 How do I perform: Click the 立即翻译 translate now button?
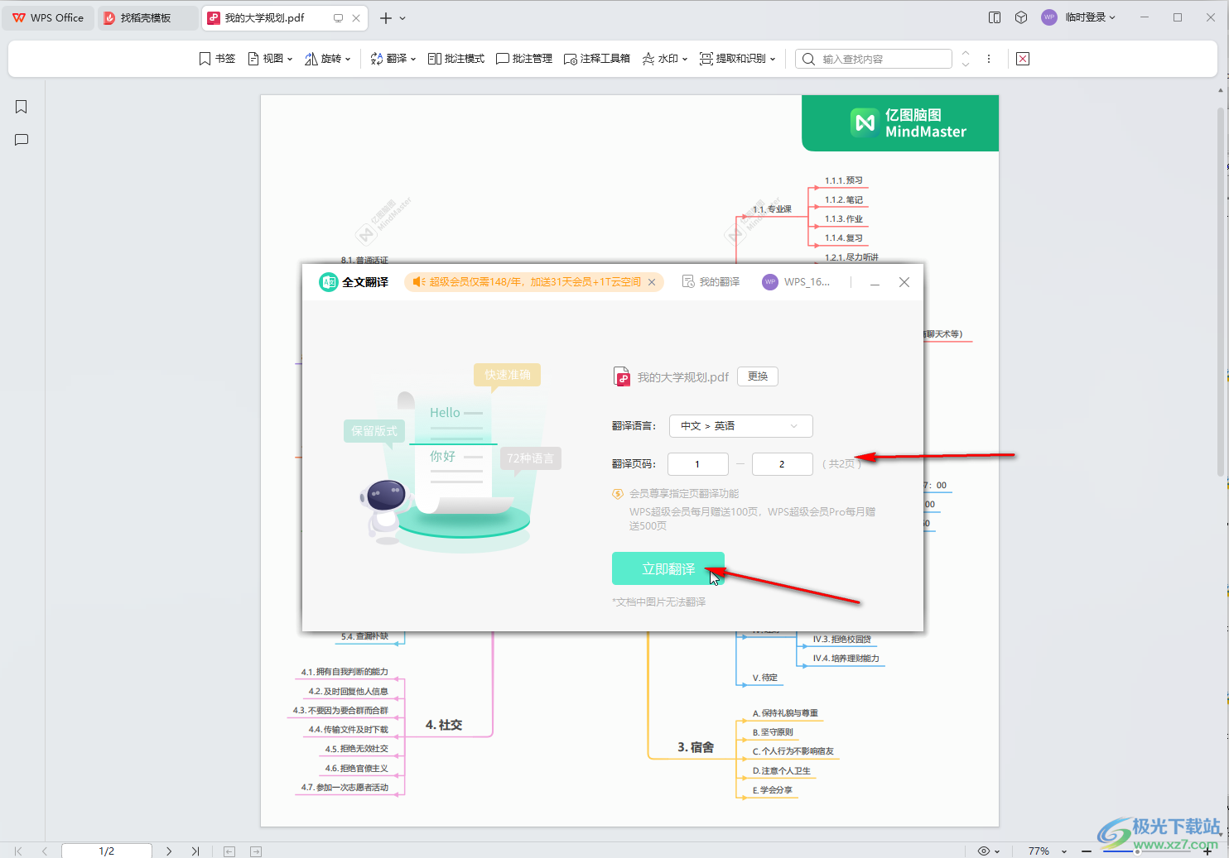(668, 569)
